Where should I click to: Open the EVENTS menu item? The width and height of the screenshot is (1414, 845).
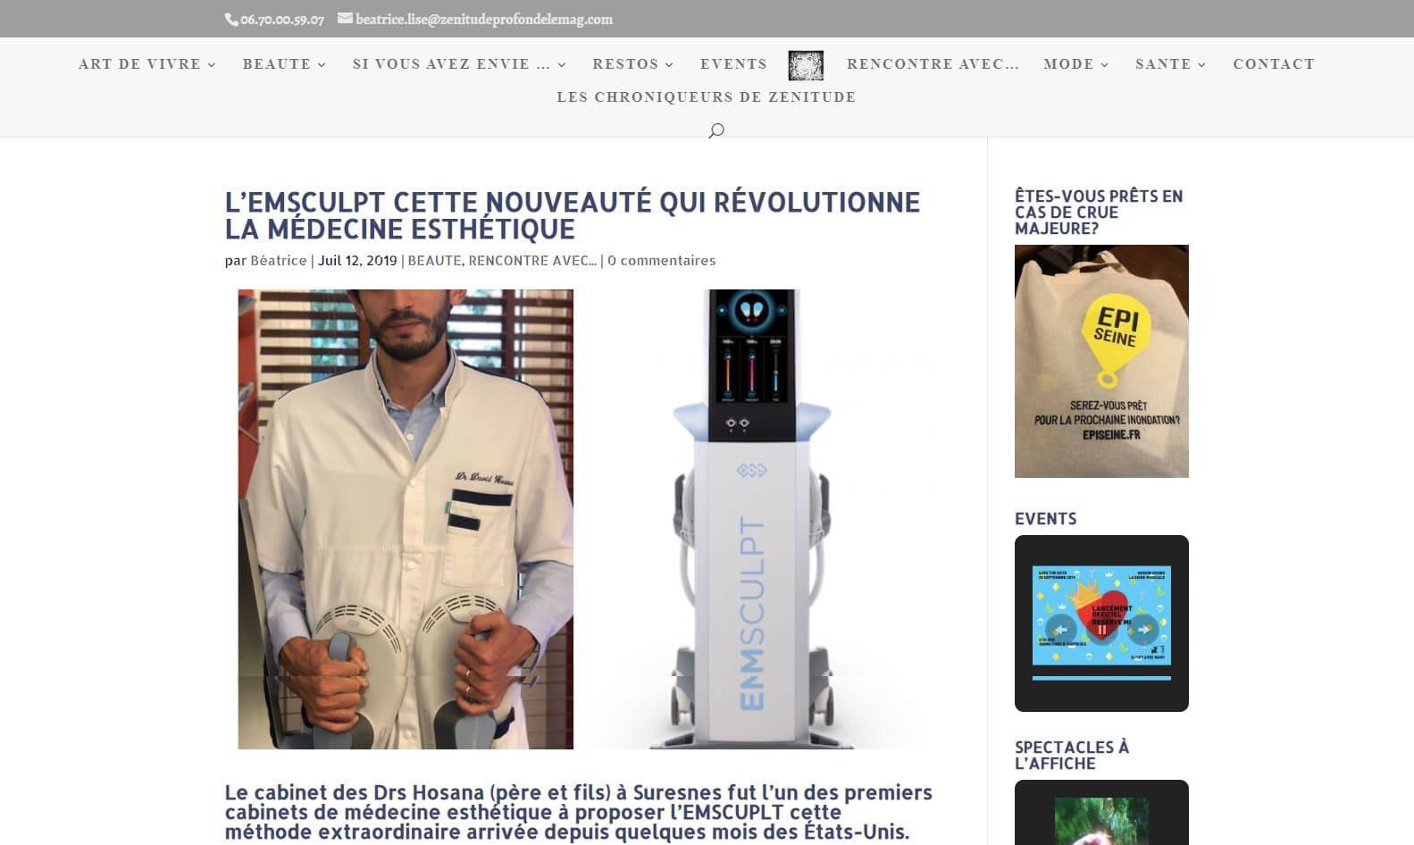(x=733, y=64)
